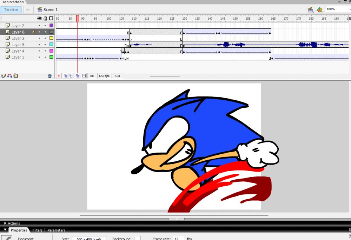Select the Layer 5 name
Image resolution: width=351 pixels, height=240 pixels.
(18, 45)
